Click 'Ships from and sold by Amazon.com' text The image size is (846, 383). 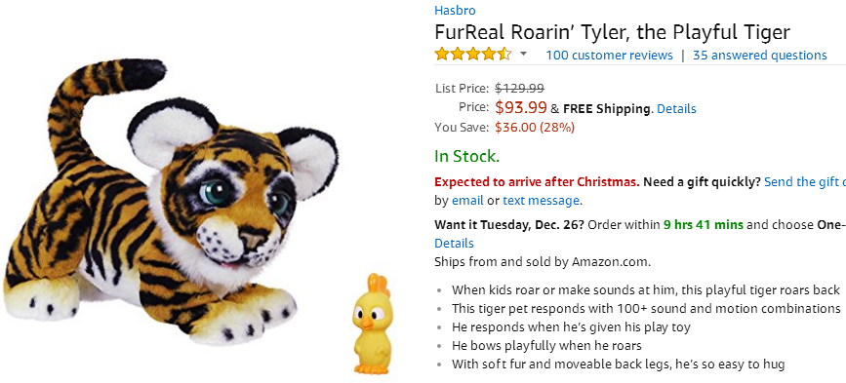(x=543, y=262)
